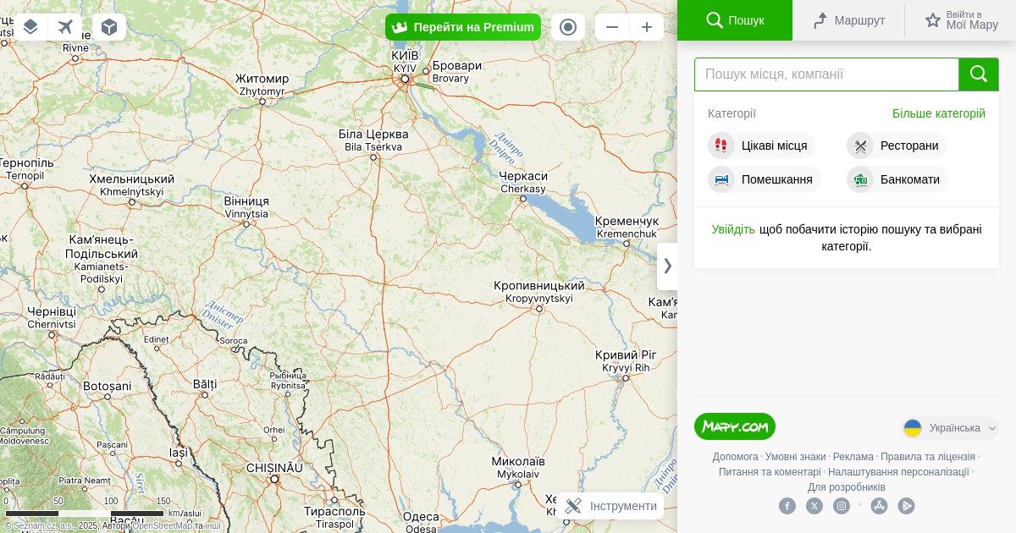Click green search magnifier button
The width and height of the screenshot is (1016, 533).
979,74
